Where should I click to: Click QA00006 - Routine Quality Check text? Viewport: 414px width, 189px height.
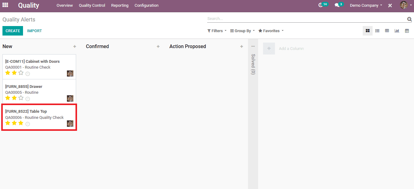click(34, 118)
